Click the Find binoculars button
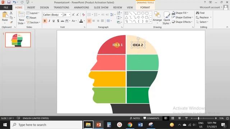The height and width of the screenshot is (129, 230). pos(200,13)
